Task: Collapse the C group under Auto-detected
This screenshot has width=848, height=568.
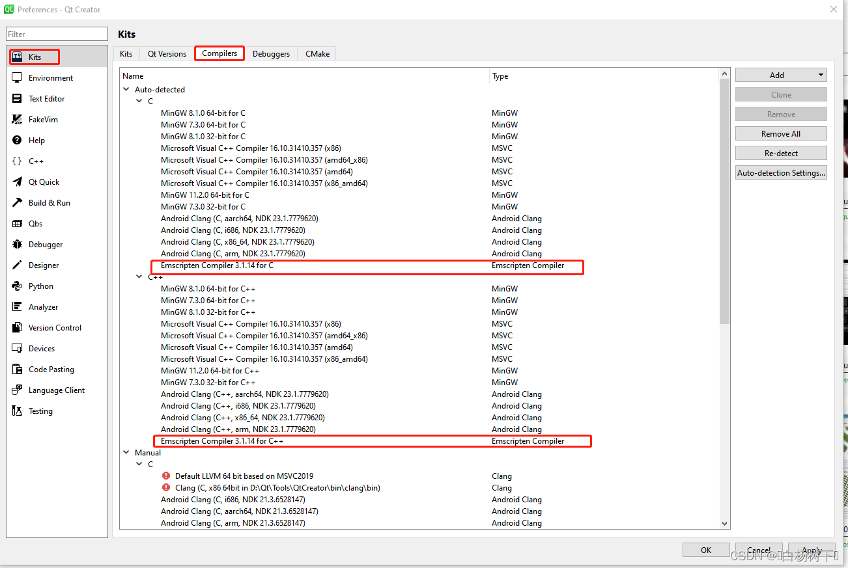Action: click(139, 101)
